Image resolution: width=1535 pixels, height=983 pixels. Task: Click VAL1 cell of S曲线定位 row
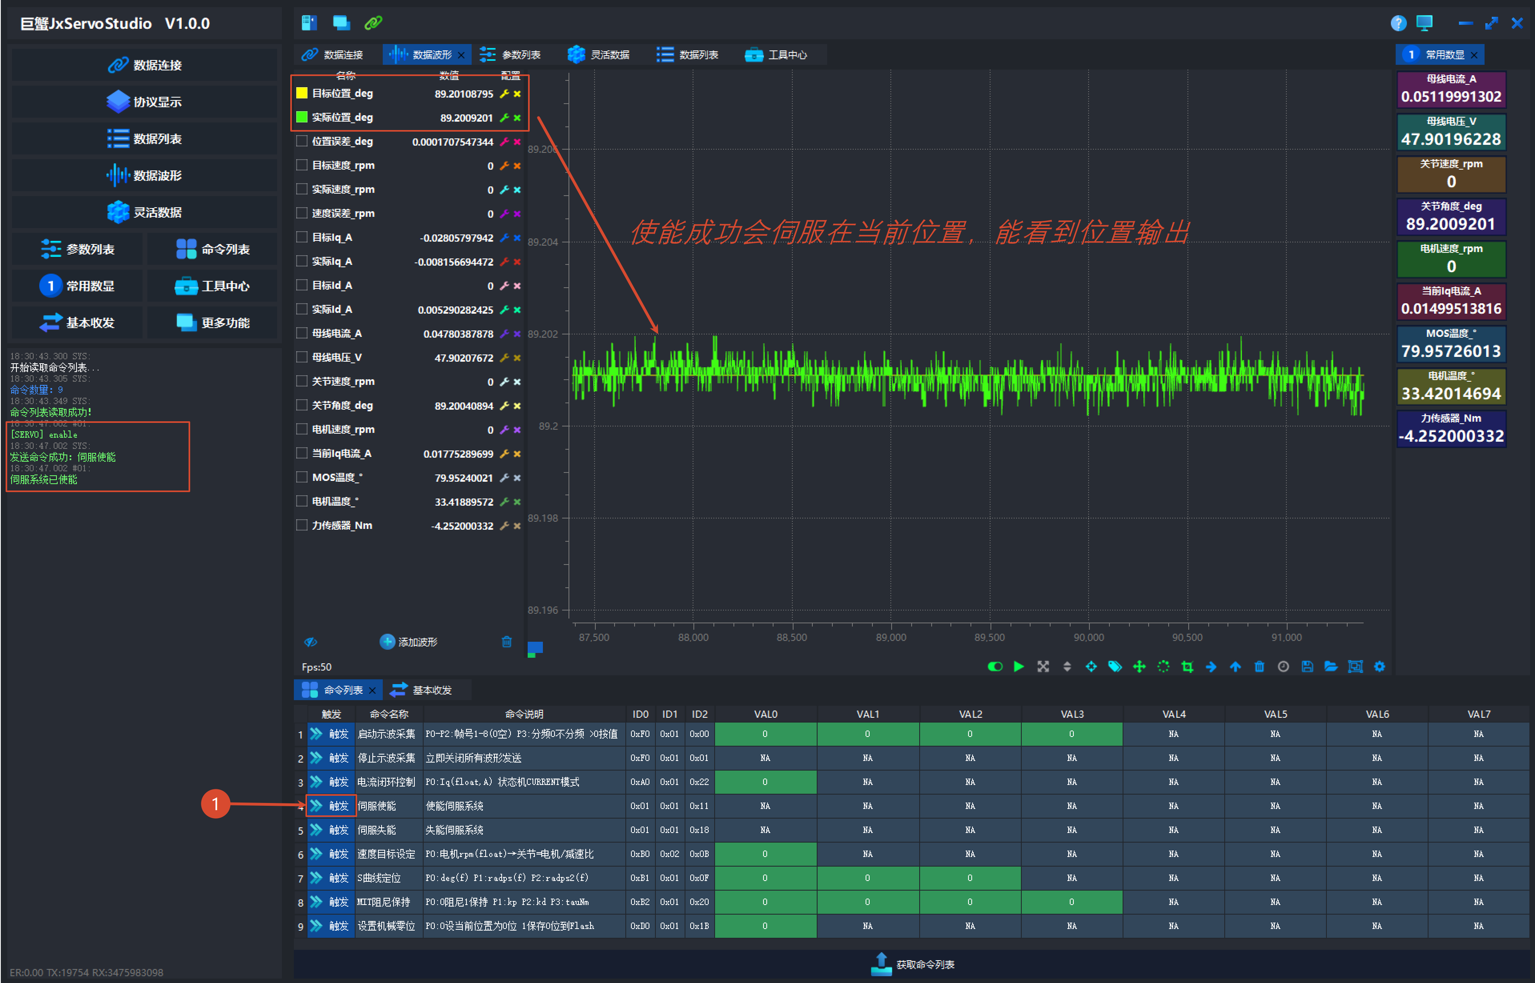[x=868, y=878]
